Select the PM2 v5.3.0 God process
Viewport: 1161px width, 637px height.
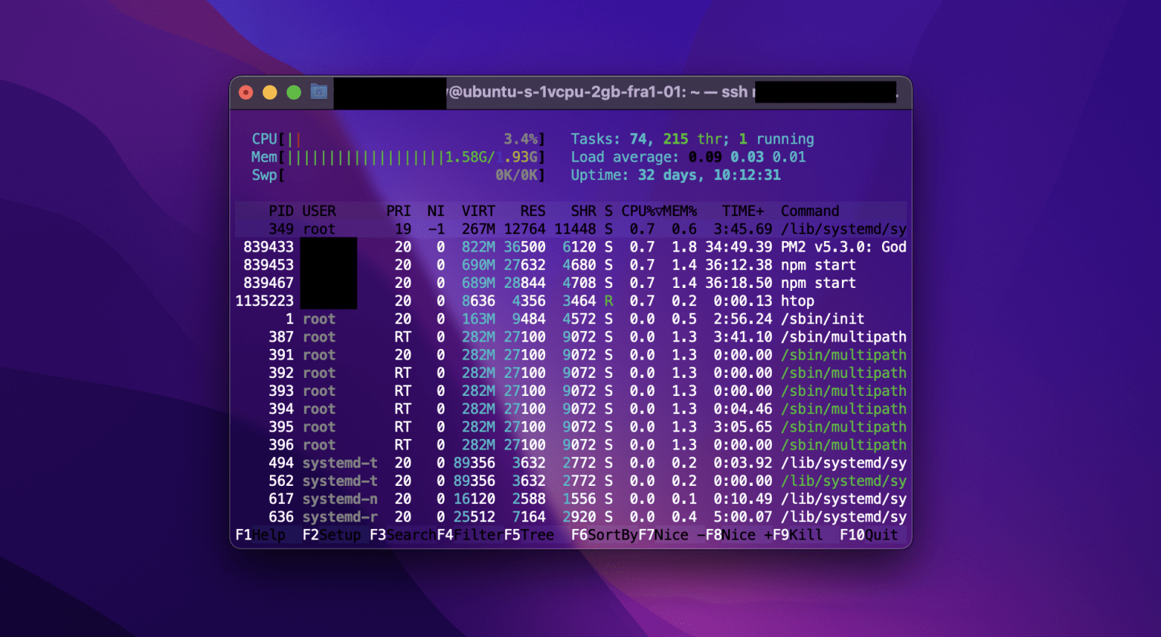(x=529, y=247)
